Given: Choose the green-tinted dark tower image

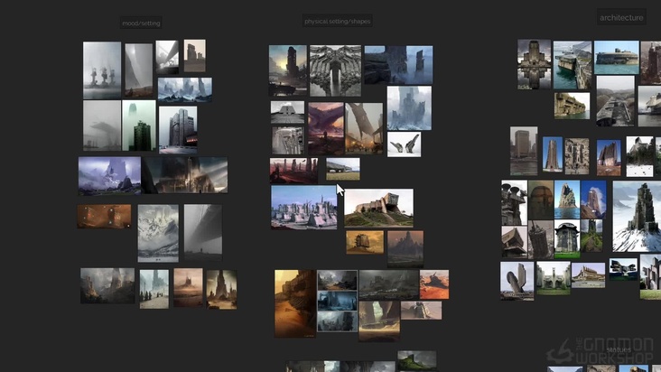Looking at the screenshot, I should [x=139, y=126].
